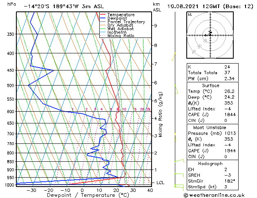Click the 'Wet Adiabat' legend entry
The width and height of the screenshot is (257, 198).
click(x=121, y=29)
